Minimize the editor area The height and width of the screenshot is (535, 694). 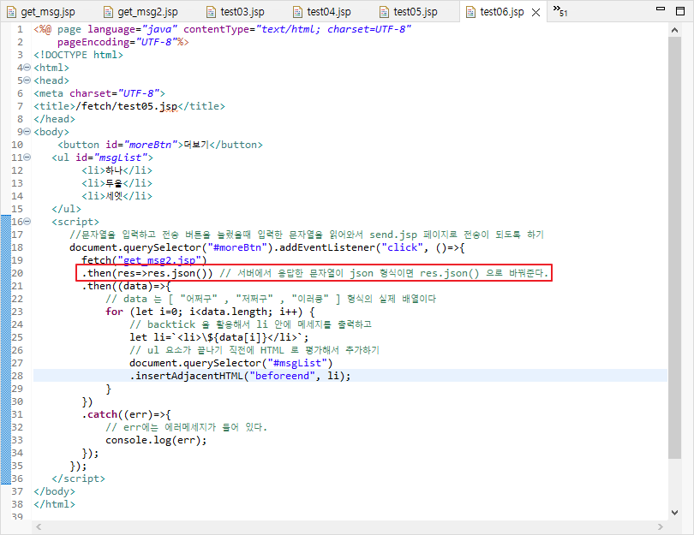[x=661, y=9]
